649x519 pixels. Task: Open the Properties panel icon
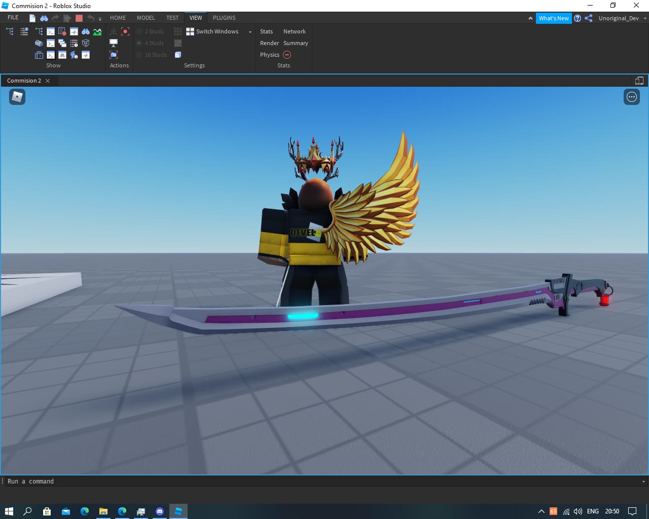click(x=24, y=31)
